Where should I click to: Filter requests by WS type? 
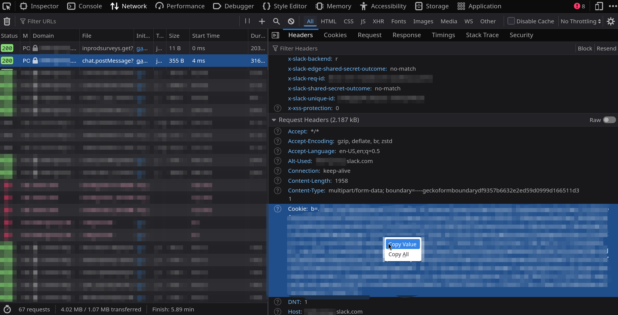pos(468,21)
